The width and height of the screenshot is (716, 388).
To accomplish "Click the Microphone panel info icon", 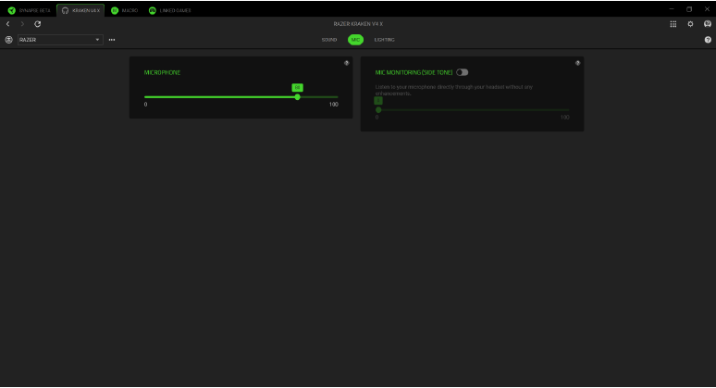I will point(347,63).
